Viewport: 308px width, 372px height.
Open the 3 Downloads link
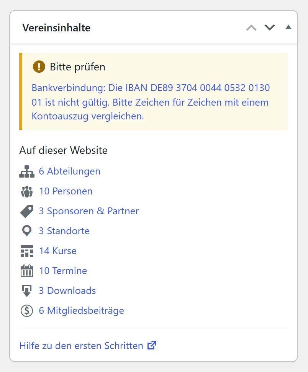click(67, 290)
